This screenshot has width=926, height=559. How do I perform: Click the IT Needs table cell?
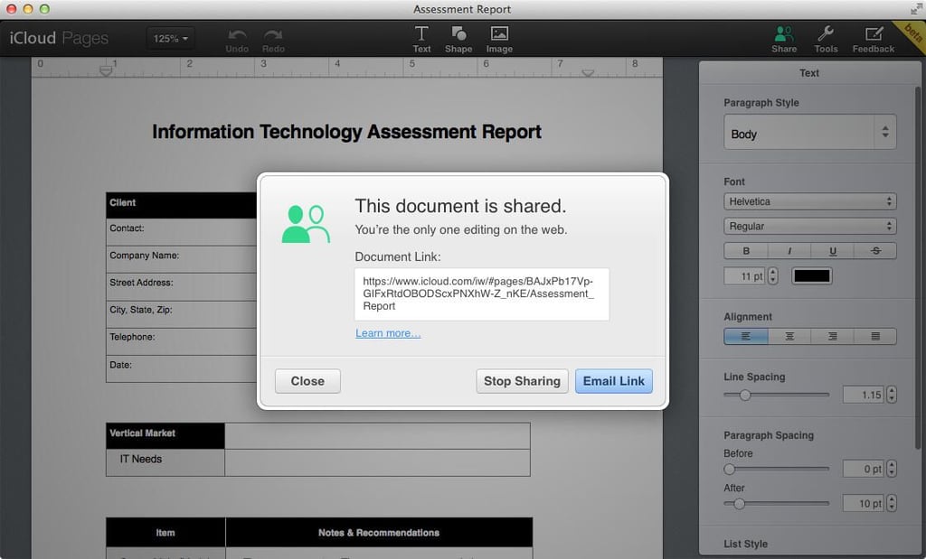(165, 462)
